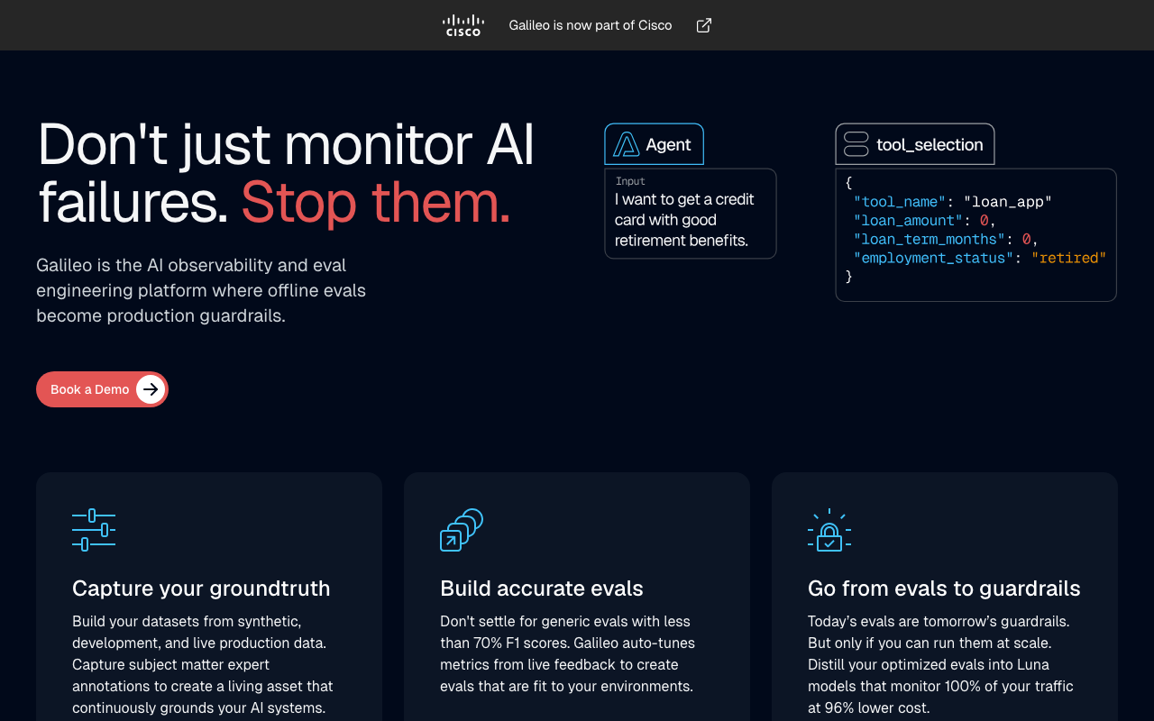Click the tool_selection JSON code panel
The image size is (1154, 721).
pos(976,235)
